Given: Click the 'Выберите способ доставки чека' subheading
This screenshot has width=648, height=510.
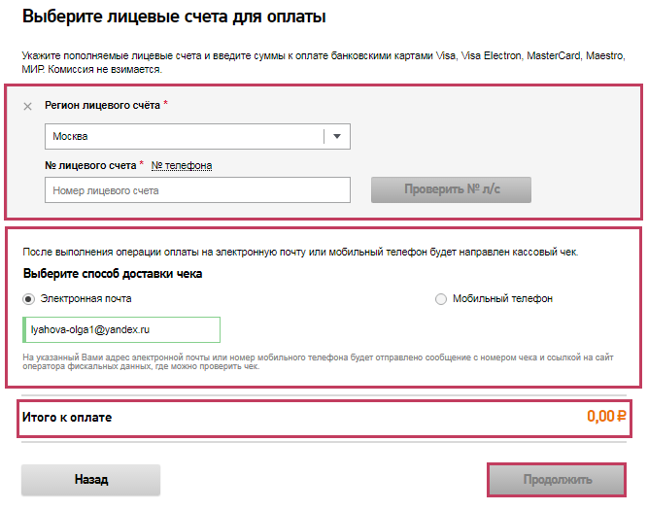Looking at the screenshot, I should tap(113, 274).
